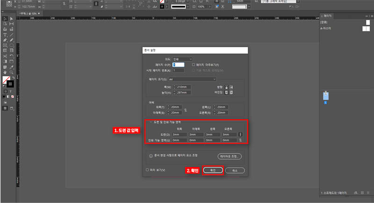Viewport: 374px width, 203px height.
Task: Click the margins chain link icon
Action: pyautogui.click(x=185, y=110)
